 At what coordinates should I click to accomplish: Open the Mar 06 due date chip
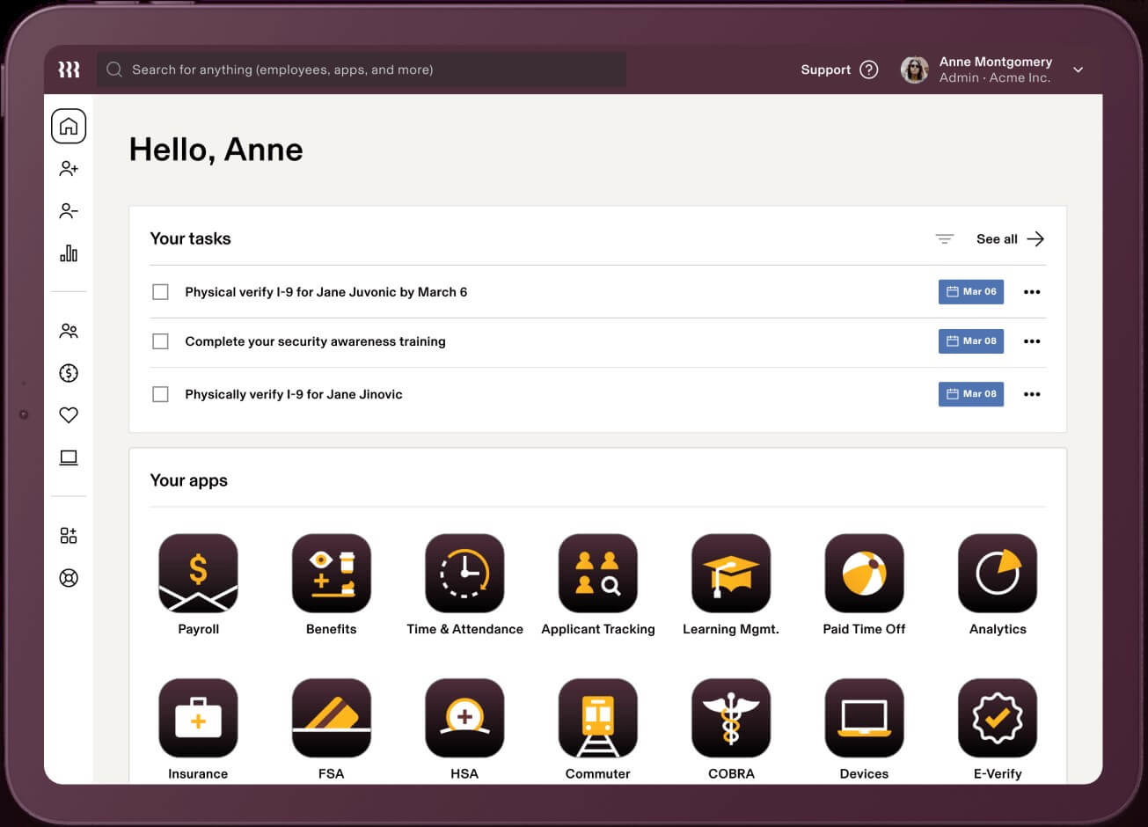(970, 291)
